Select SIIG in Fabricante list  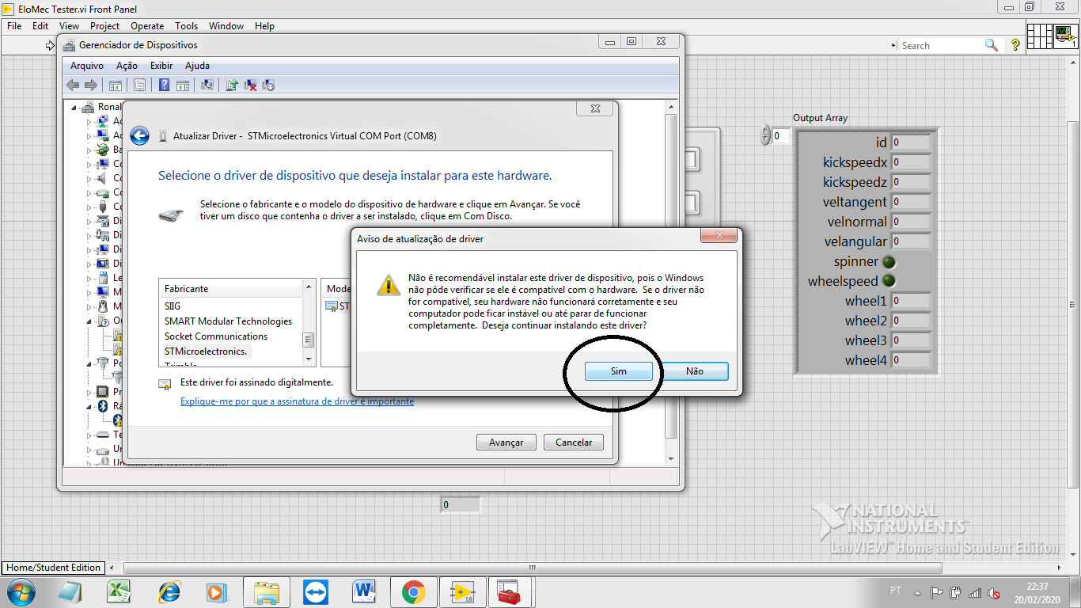tap(173, 306)
